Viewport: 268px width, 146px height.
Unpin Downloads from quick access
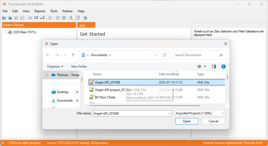tap(77, 101)
